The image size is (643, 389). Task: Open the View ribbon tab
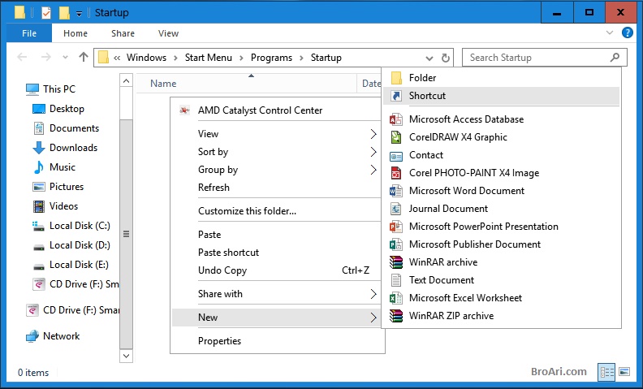[168, 33]
